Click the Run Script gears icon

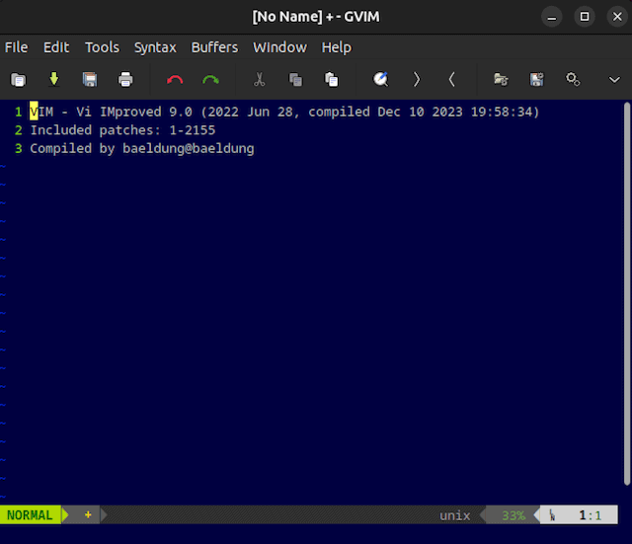pos(573,79)
